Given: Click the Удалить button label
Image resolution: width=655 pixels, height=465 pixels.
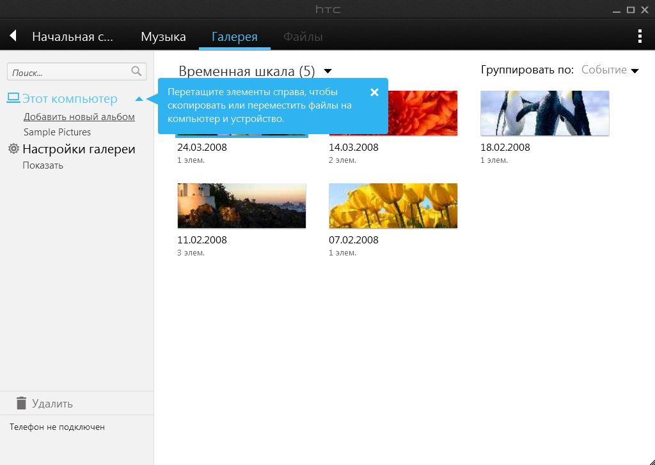Looking at the screenshot, I should tap(52, 404).
